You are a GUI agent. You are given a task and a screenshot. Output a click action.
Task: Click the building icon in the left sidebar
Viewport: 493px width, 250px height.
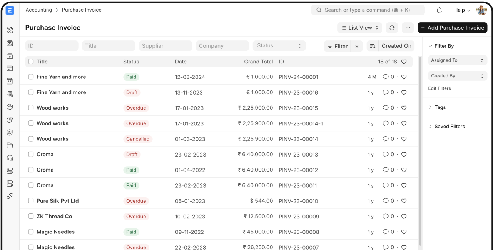point(10,94)
